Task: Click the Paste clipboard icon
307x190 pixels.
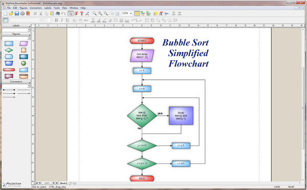Action: pyautogui.click(x=52, y=13)
